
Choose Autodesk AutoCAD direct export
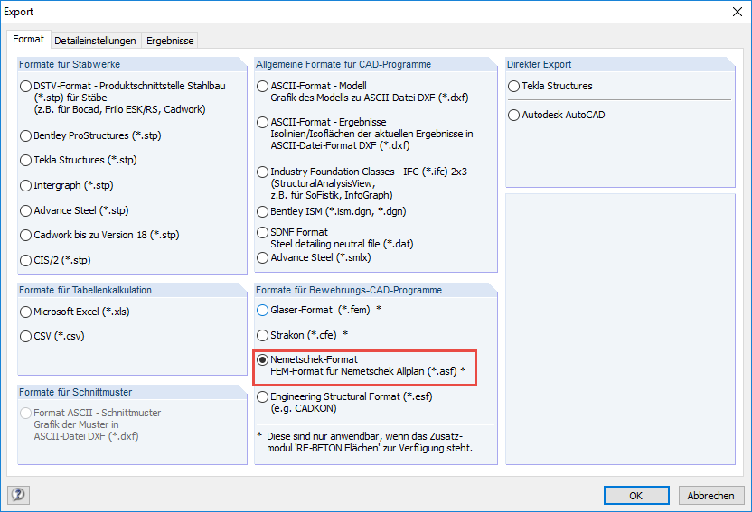(x=514, y=116)
